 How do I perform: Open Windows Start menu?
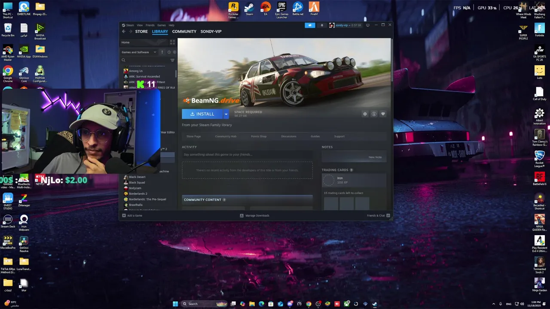click(x=175, y=304)
